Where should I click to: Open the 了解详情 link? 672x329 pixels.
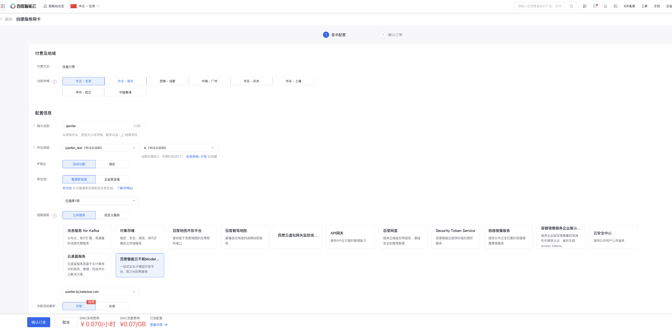point(123,188)
